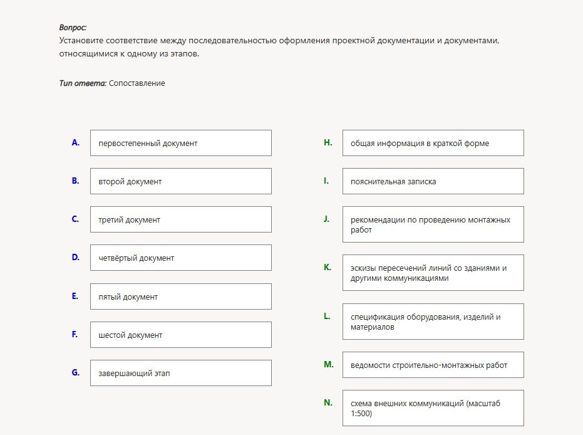Click the green letter K label
This screenshot has width=583, height=435.
327,267
